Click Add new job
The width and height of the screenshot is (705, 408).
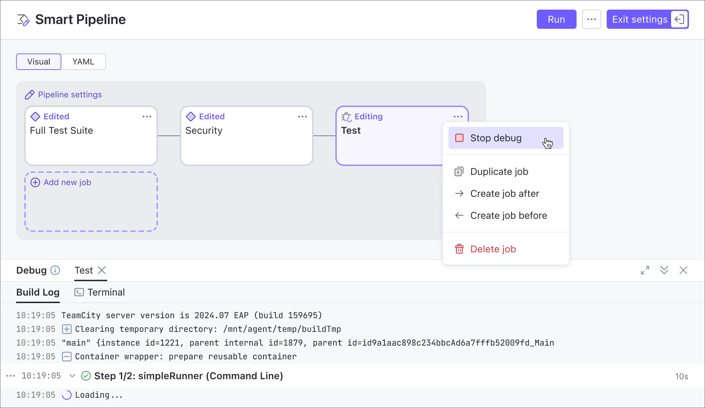tap(91, 202)
